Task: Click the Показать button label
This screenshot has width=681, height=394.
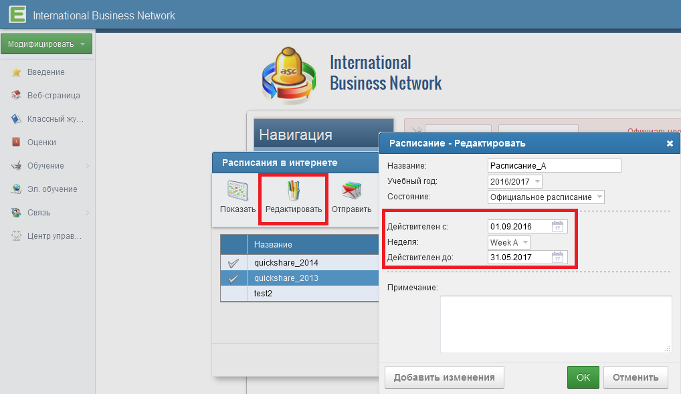Action: point(237,209)
